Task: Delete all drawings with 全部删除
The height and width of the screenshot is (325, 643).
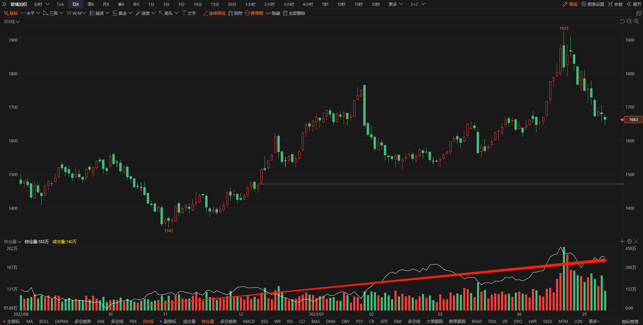Action: [294, 13]
